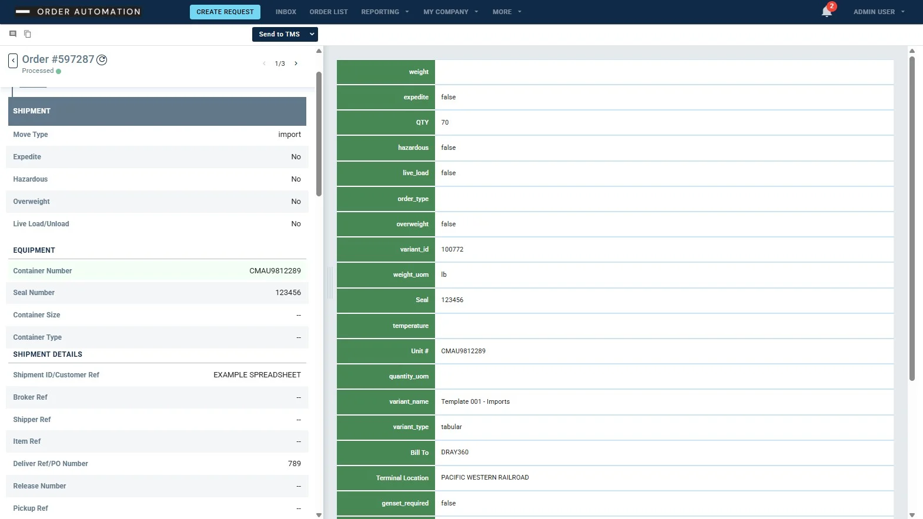
Task: Open the Admin User dropdown
Action: tap(879, 12)
